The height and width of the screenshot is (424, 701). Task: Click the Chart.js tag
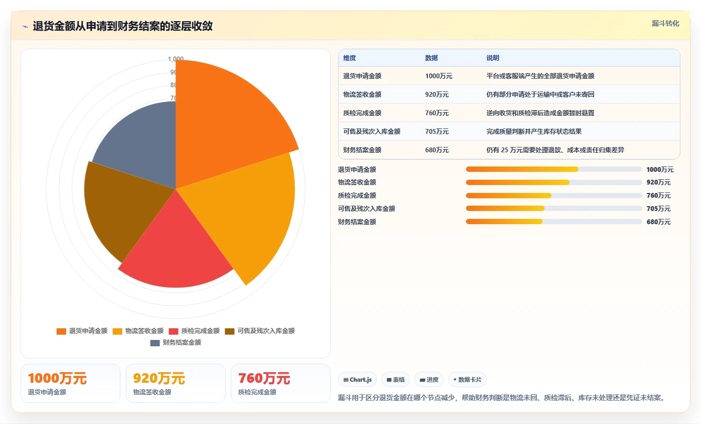(x=357, y=380)
